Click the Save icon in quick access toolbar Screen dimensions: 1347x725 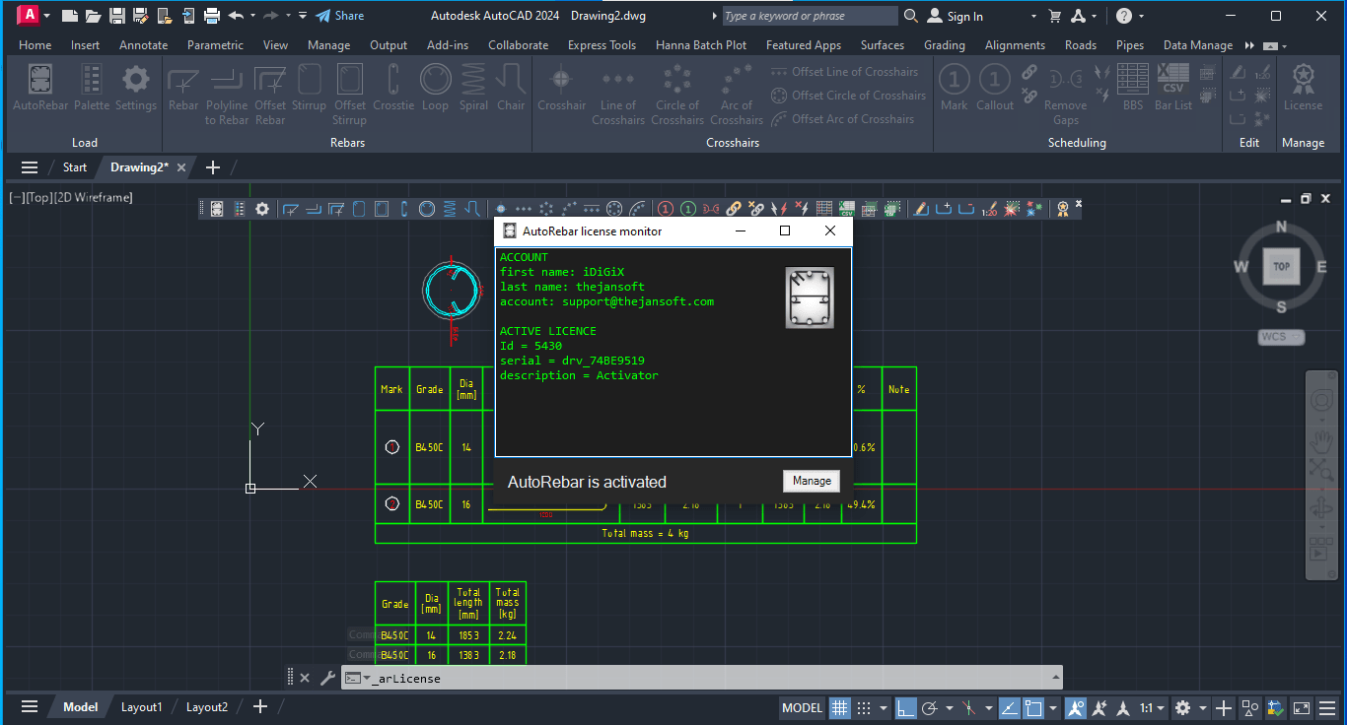coord(116,16)
